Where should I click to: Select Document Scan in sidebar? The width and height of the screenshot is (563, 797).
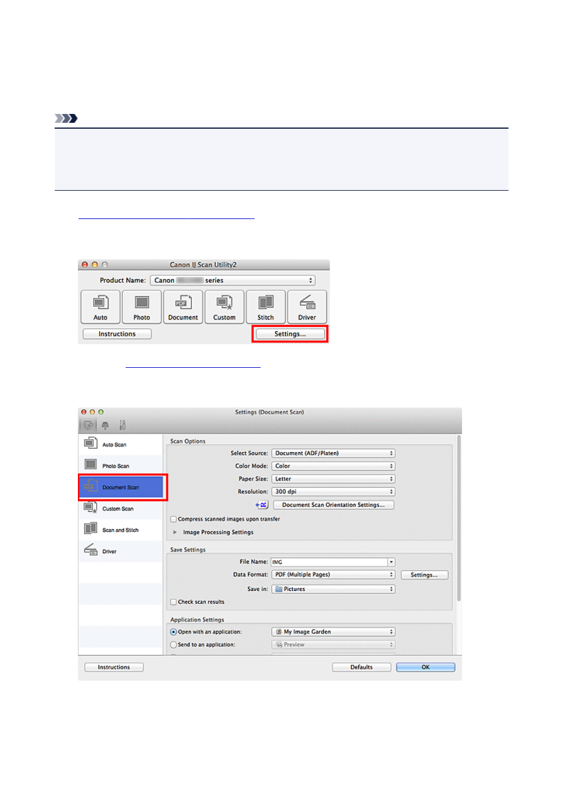tap(120, 487)
